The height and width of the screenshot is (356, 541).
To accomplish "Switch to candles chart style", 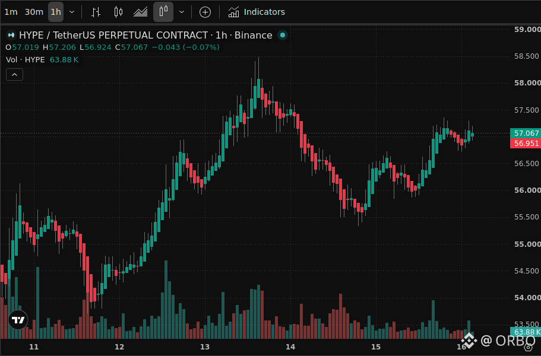I will point(118,12).
